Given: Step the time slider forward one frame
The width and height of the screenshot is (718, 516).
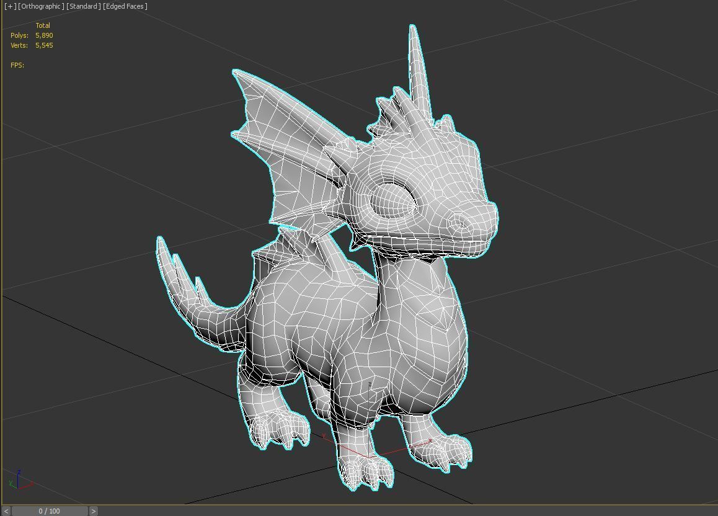Looking at the screenshot, I should tap(93, 511).
